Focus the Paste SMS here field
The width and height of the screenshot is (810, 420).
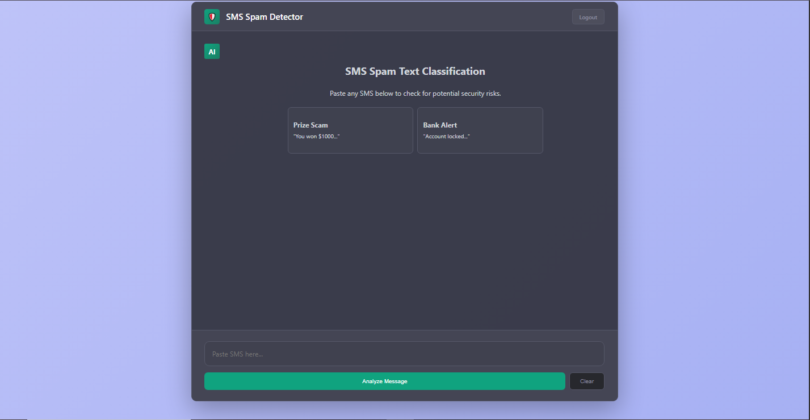[404, 354]
